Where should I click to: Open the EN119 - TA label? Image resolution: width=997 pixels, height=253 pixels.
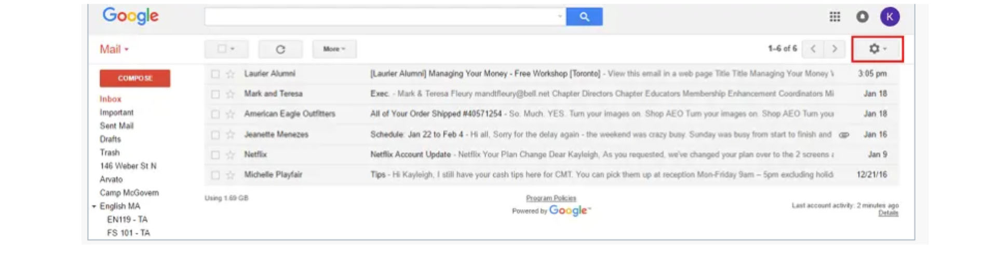tap(127, 220)
